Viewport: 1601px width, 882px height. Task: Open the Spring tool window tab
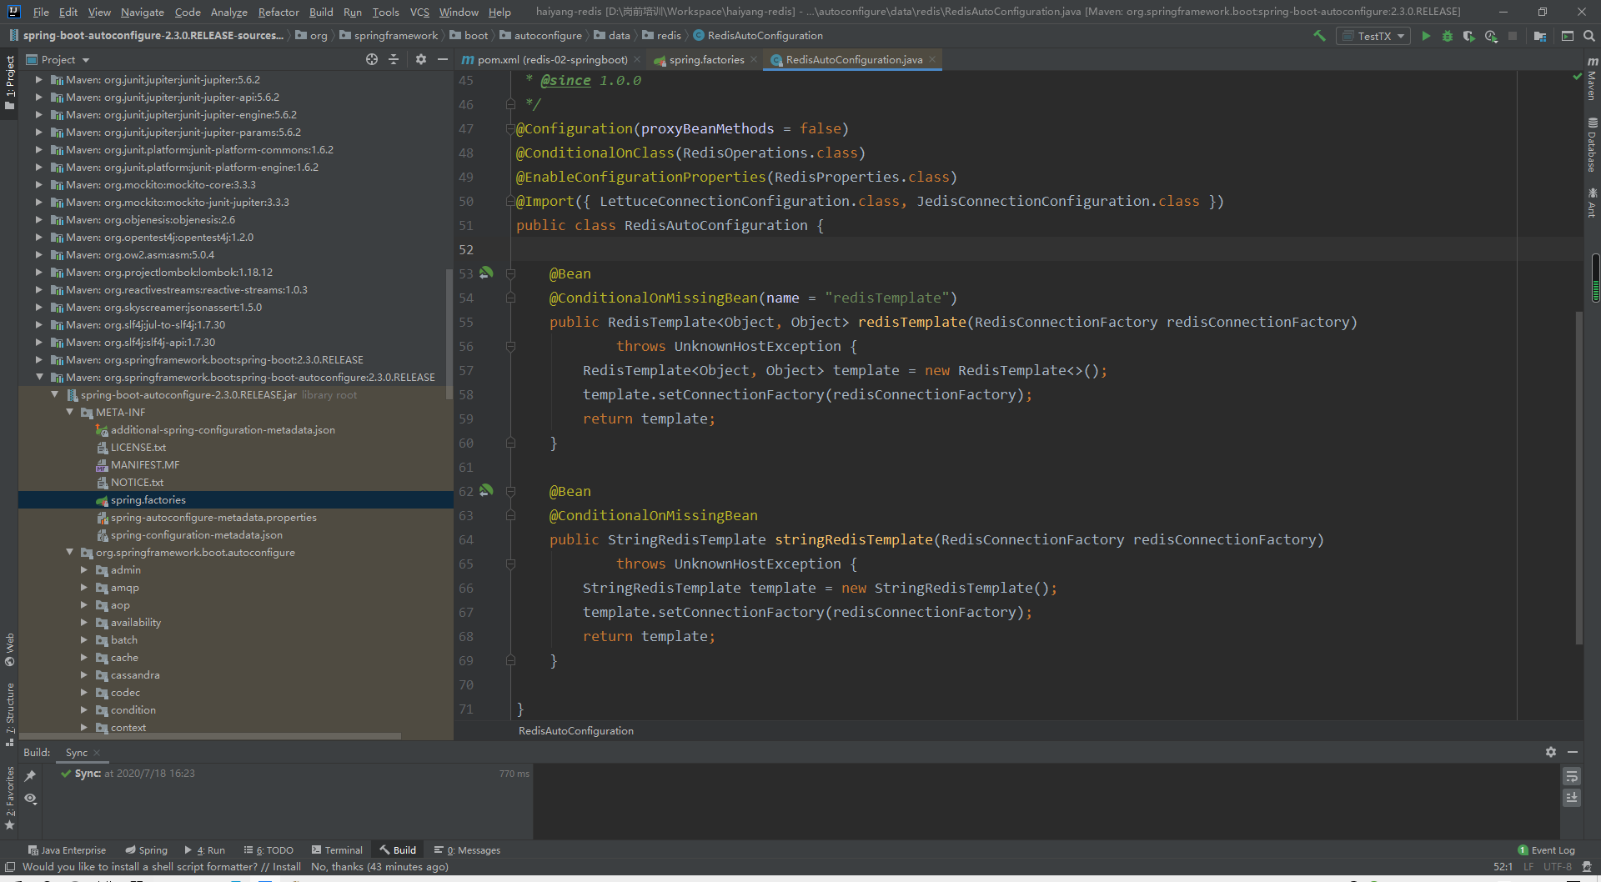pos(146,850)
